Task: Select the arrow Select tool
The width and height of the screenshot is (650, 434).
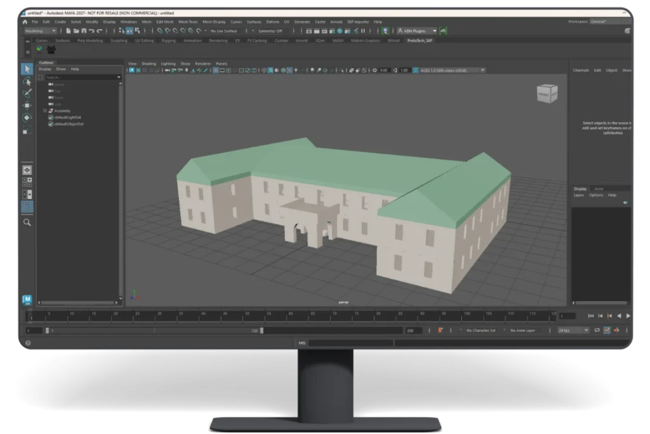Action: click(x=27, y=69)
